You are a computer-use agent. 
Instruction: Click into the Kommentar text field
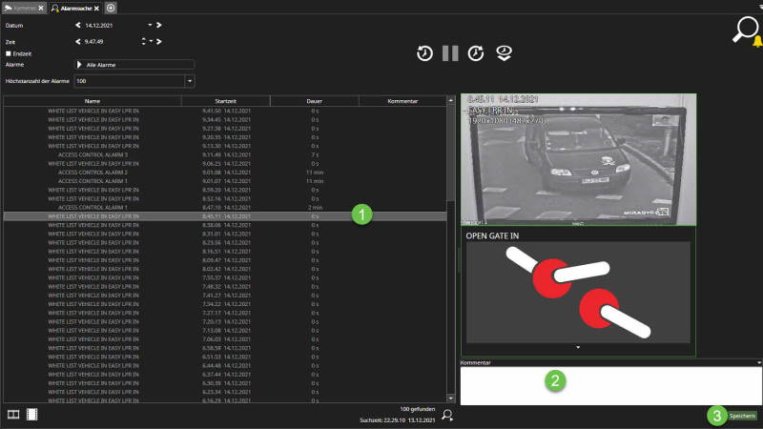click(x=610, y=385)
